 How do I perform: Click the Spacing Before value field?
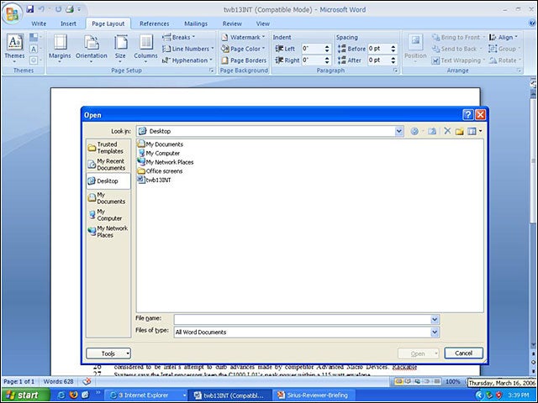(x=379, y=49)
